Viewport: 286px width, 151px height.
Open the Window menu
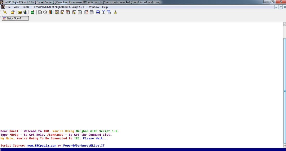point(94,7)
